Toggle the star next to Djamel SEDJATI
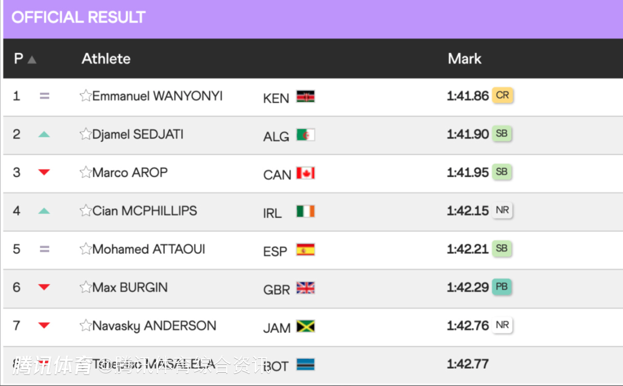Viewport: 623px width, 386px height. pos(85,134)
